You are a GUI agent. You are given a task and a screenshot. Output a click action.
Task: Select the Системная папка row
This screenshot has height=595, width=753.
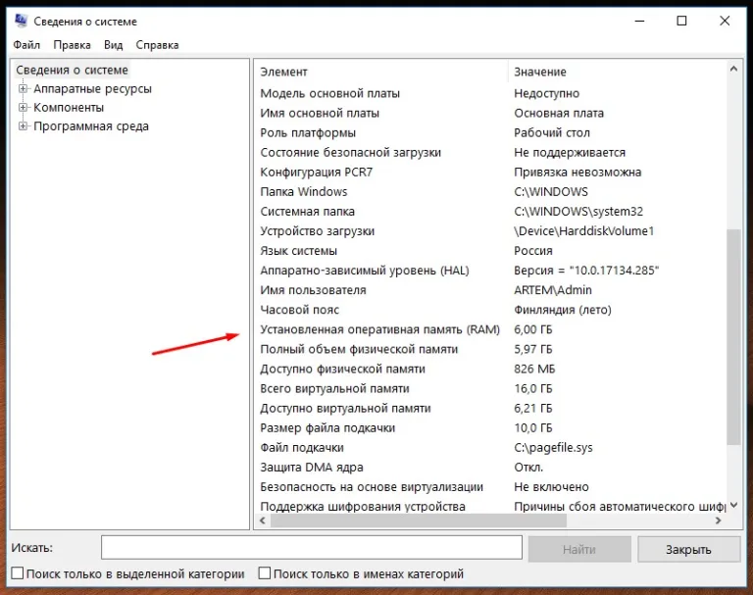click(x=490, y=212)
